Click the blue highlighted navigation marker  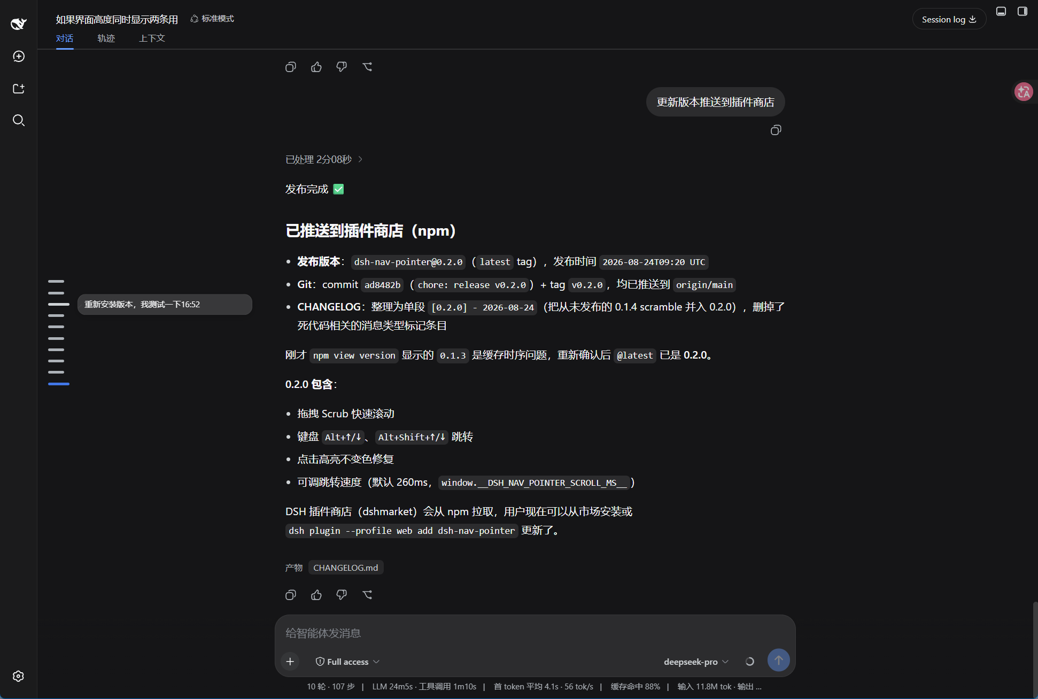[59, 384]
